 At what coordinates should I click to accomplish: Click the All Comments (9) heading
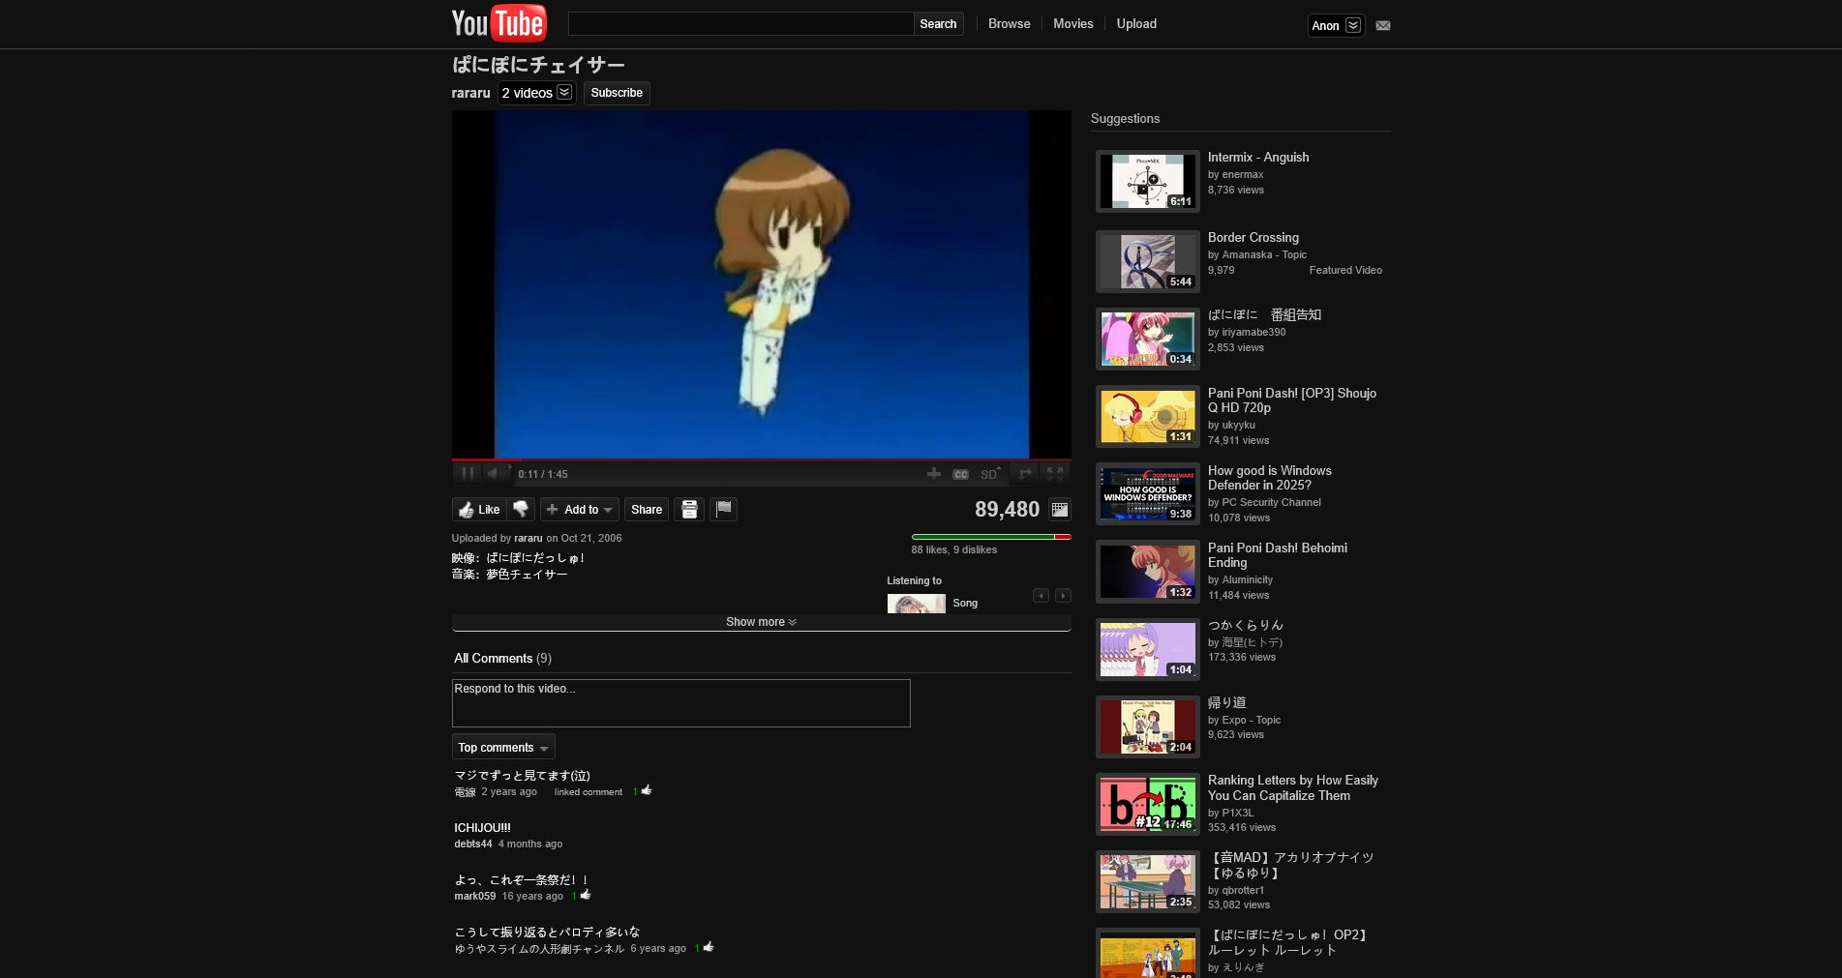click(x=502, y=658)
